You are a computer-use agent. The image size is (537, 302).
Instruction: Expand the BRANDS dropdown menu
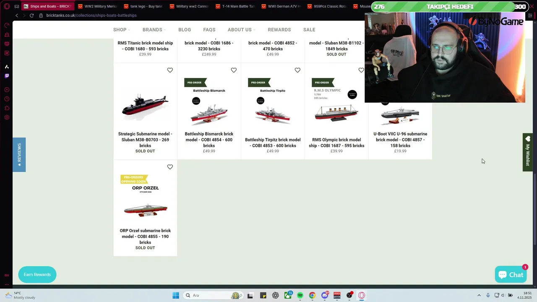pyautogui.click(x=154, y=30)
